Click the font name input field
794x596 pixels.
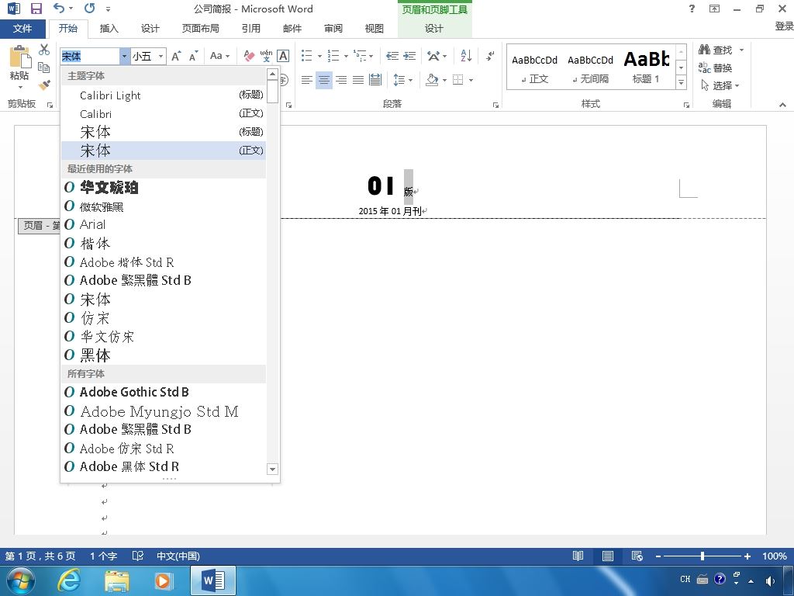[x=90, y=56]
